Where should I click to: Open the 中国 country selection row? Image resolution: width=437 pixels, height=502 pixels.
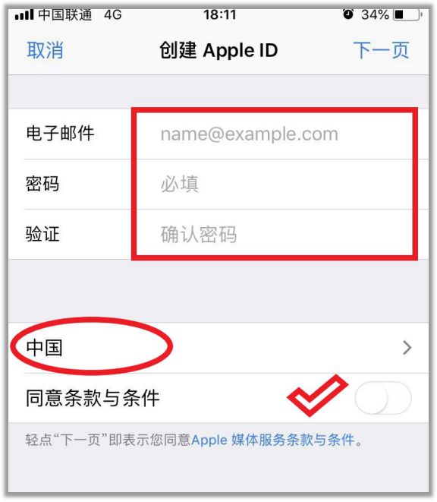coord(218,348)
